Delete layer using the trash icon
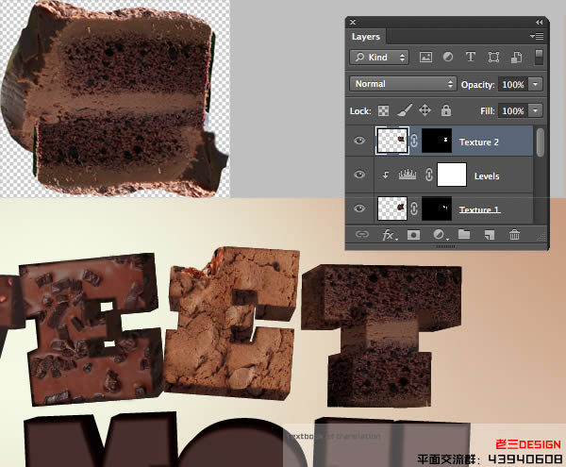566x467 pixels. 514,234
